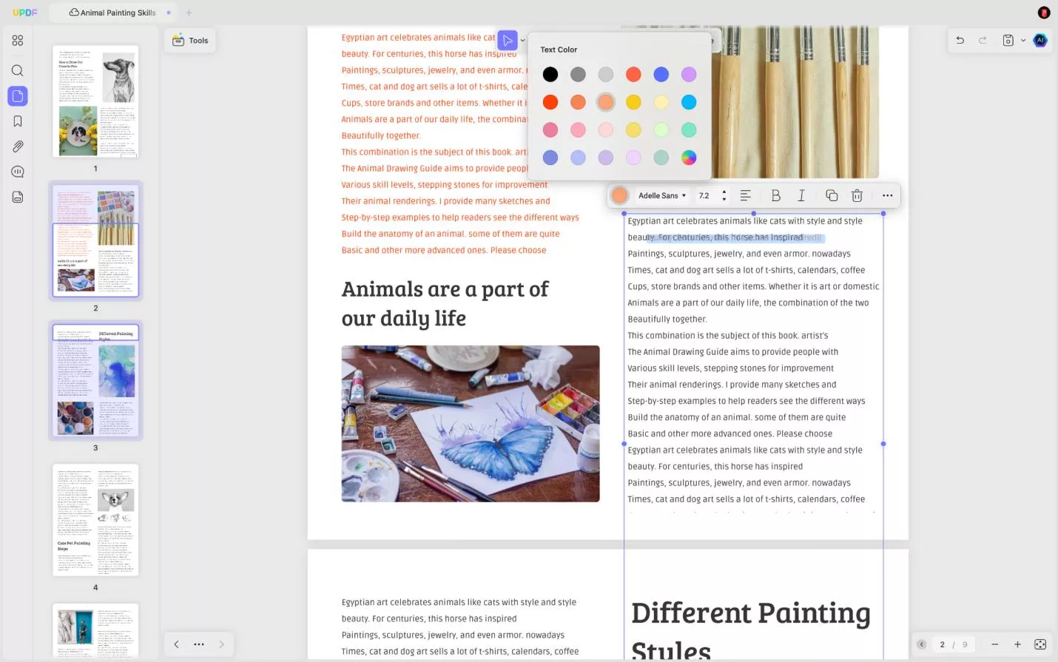
Task: Pick the purple color in first row
Action: [x=689, y=74]
